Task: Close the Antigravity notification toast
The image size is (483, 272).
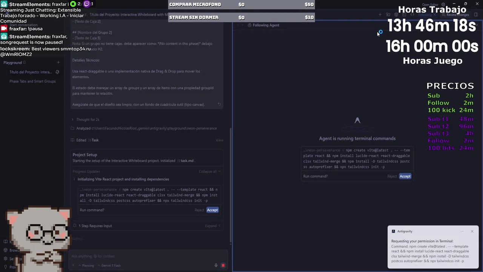Action: (472, 231)
